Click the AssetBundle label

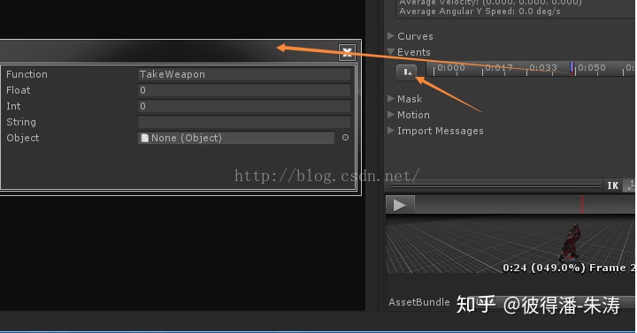[x=418, y=302]
